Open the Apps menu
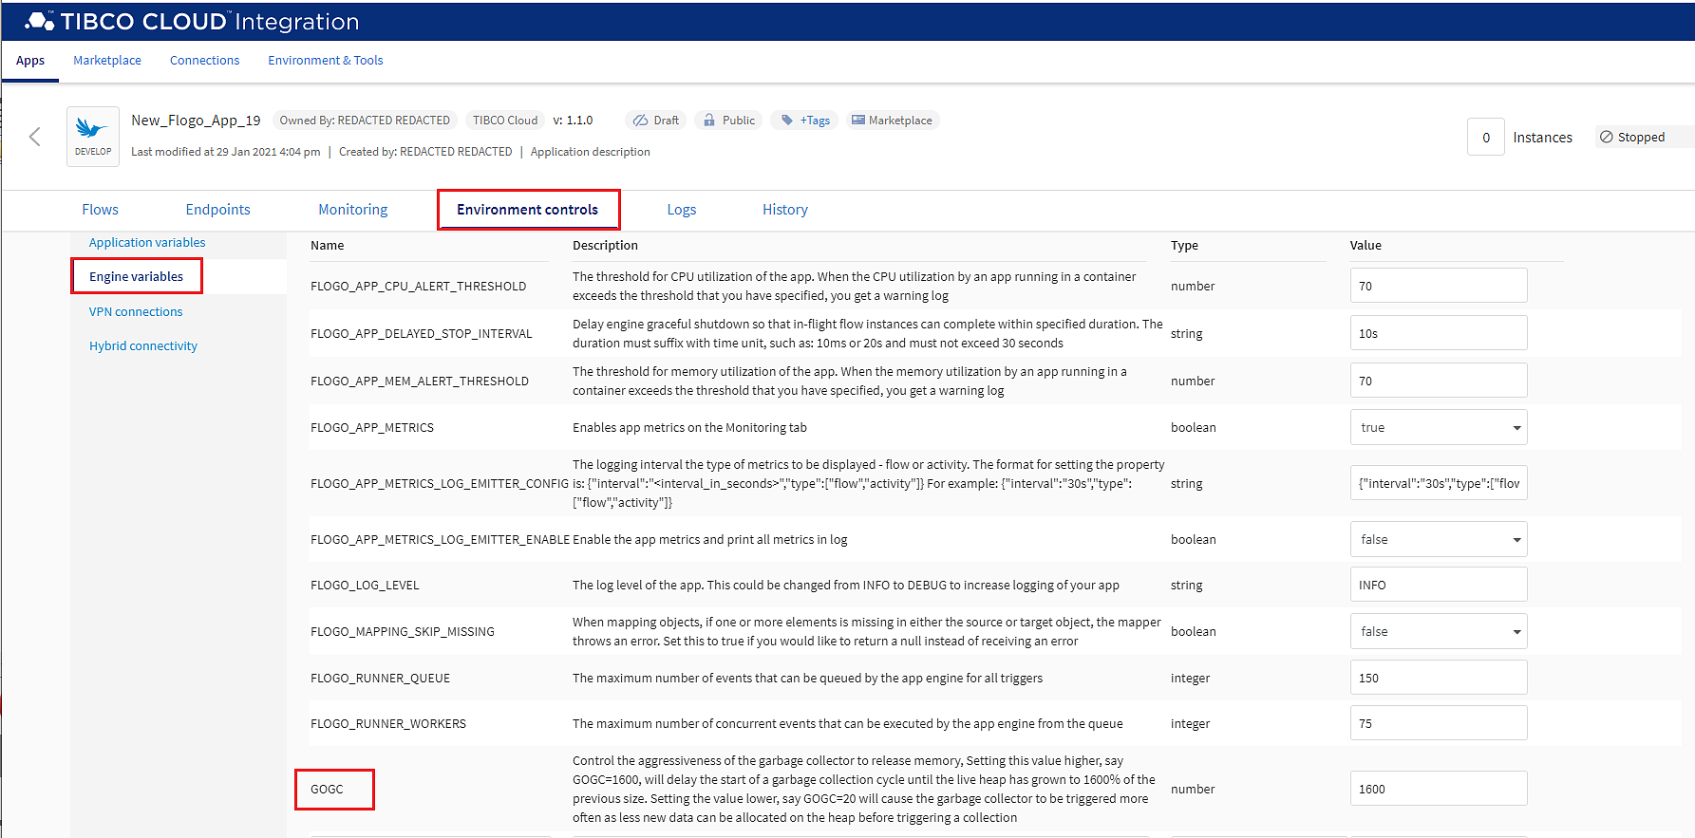The height and width of the screenshot is (838, 1695). [30, 61]
